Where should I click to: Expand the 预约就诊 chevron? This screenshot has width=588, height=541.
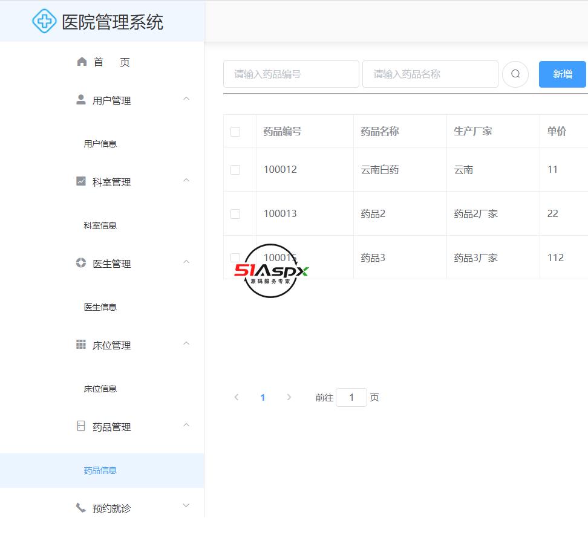coord(186,506)
